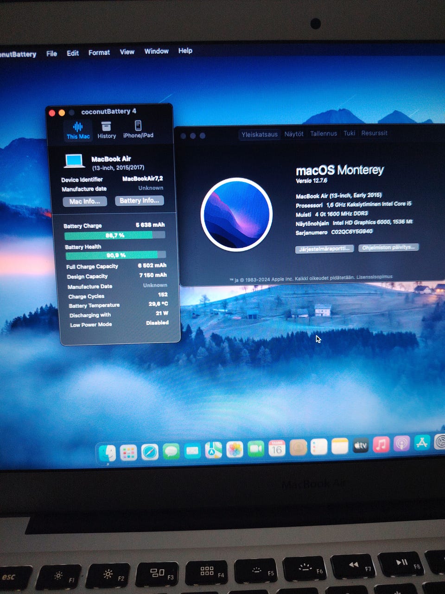Open Reminders app in the Dock
445x594 pixels.
pyautogui.click(x=319, y=447)
